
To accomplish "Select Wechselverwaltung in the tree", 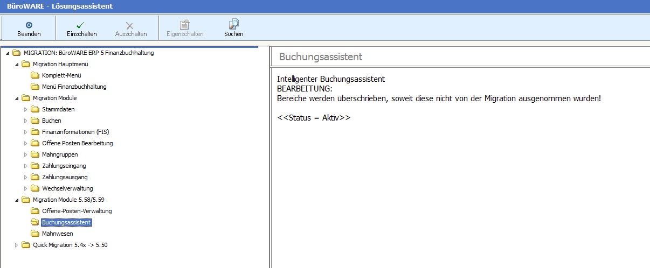I will coord(67,188).
